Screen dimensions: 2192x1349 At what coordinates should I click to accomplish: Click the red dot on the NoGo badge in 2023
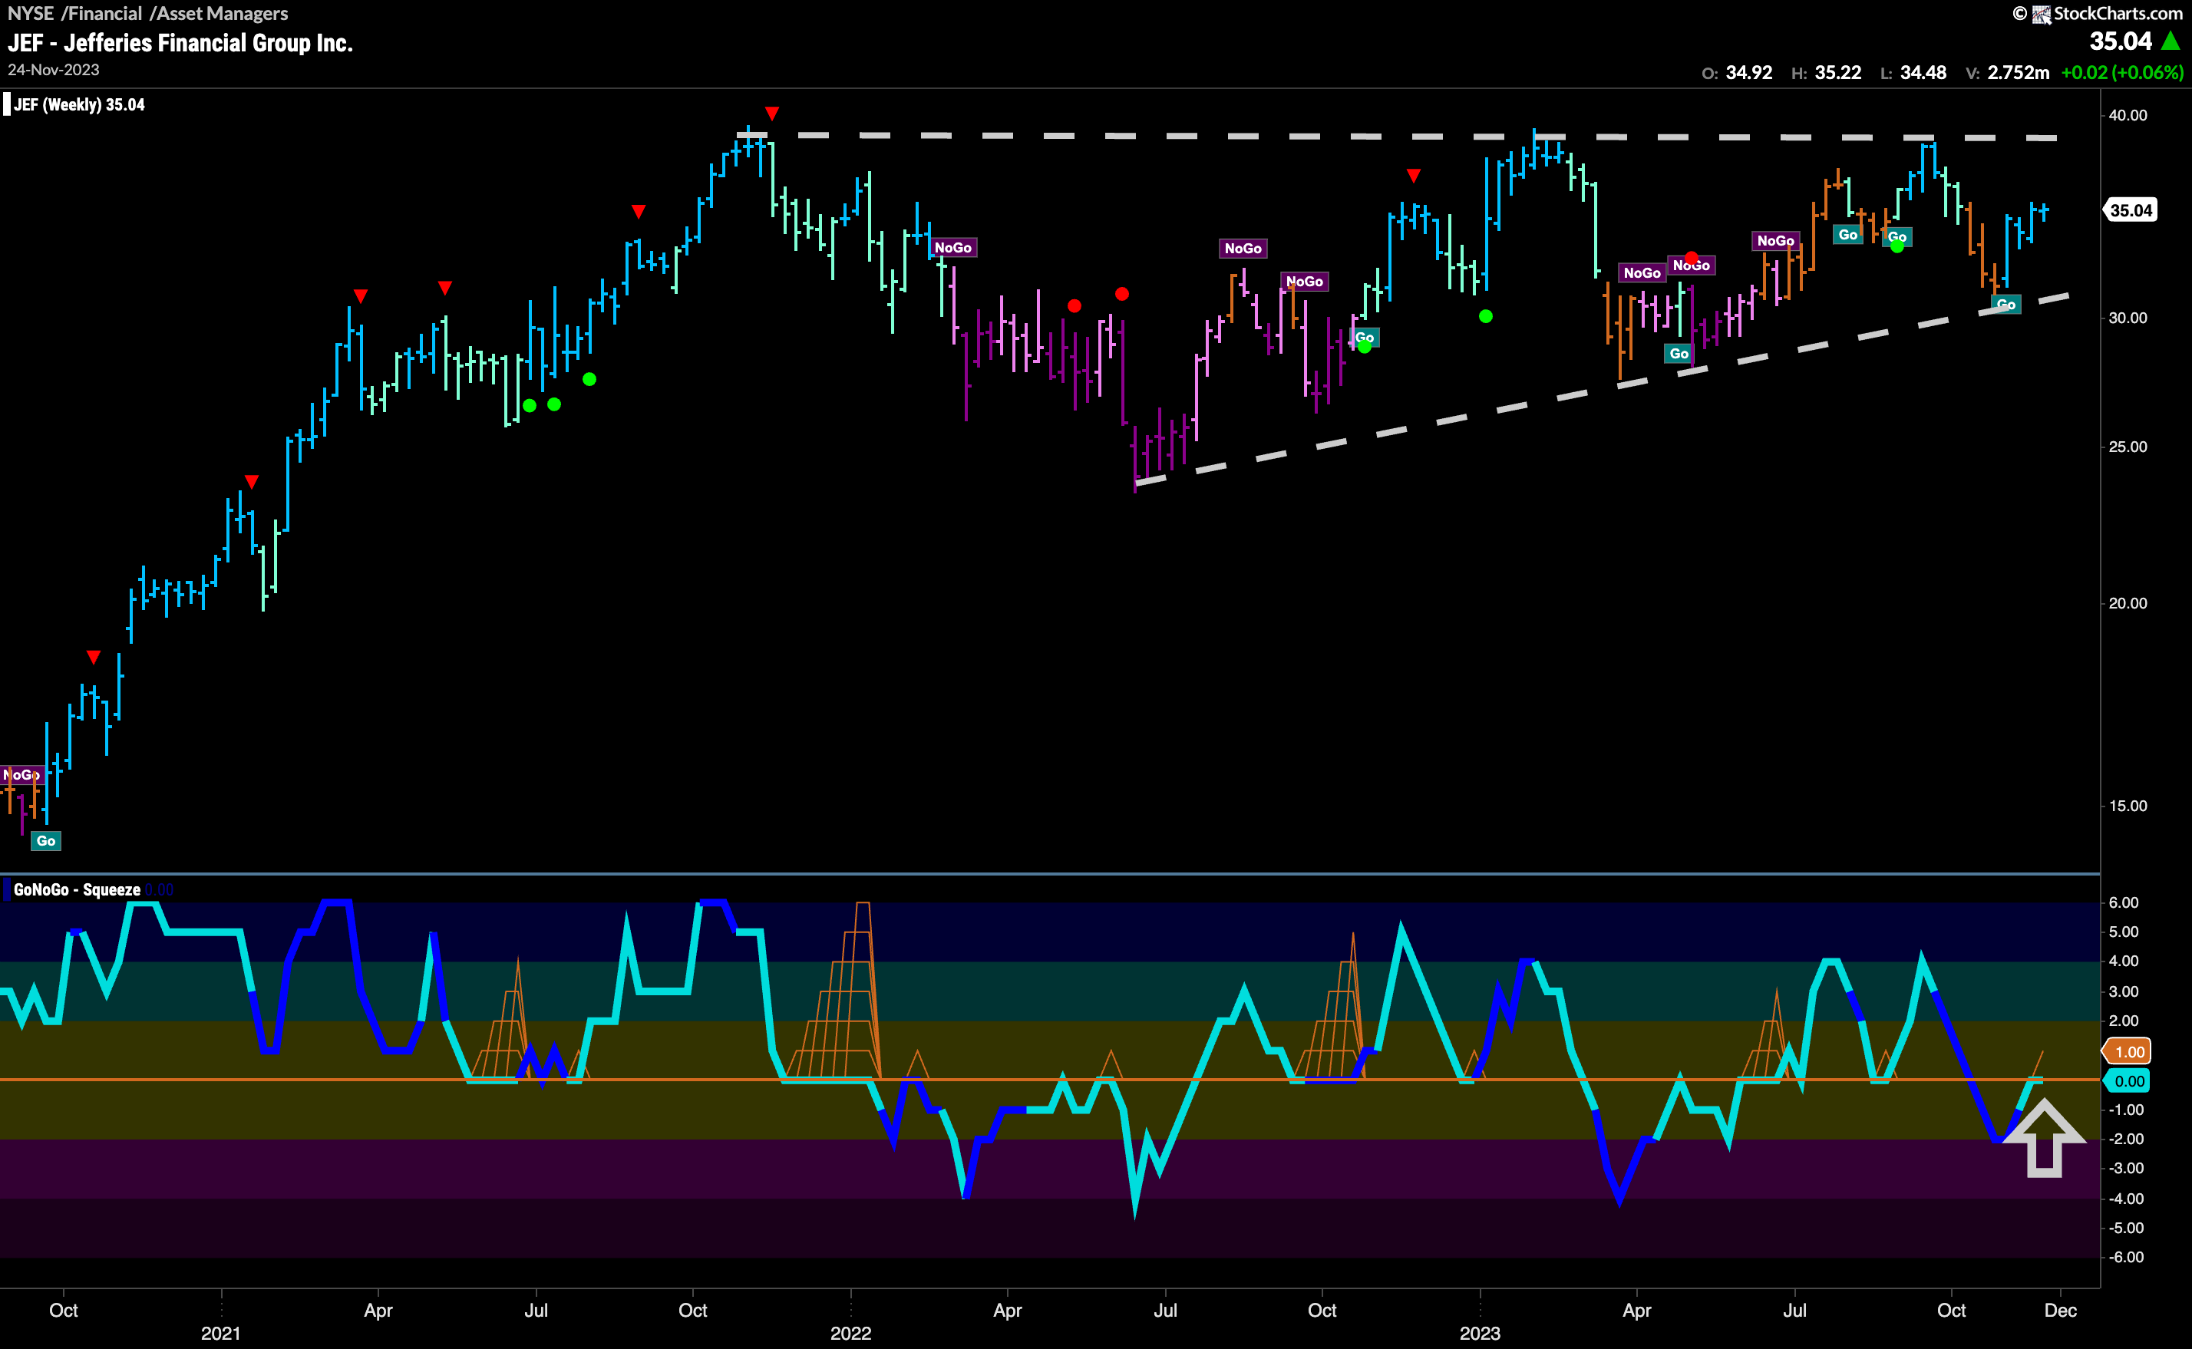1692,258
